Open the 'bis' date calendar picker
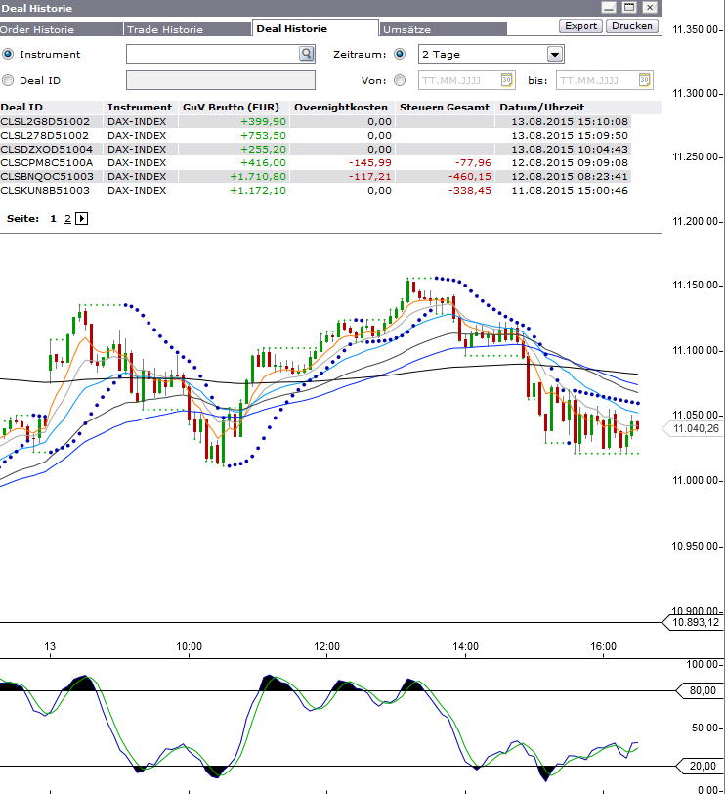Image resolution: width=726 pixels, height=794 pixels. point(645,80)
